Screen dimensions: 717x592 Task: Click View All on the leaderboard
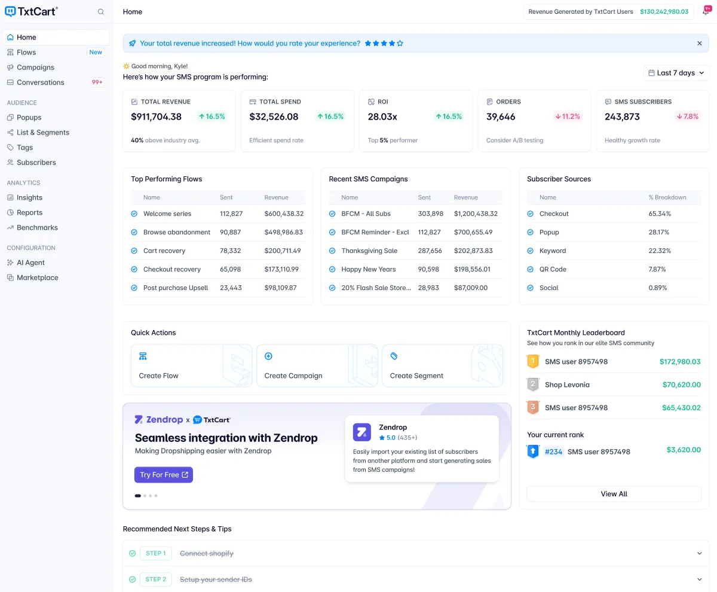614,494
